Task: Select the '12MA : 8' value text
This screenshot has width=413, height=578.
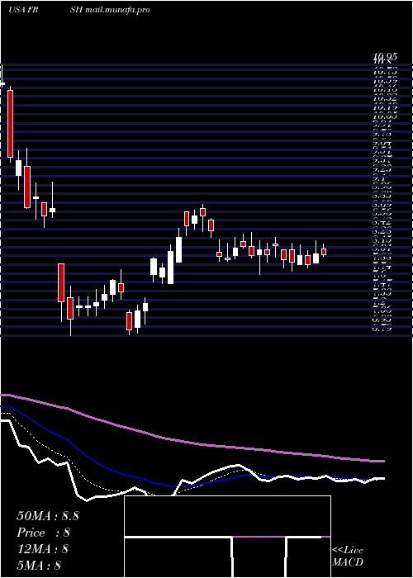Action: (42, 549)
